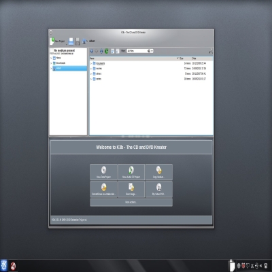Image resolution: width=272 pixels, height=272 pixels.
Task: Click the Save floppy disk icon
Action: coord(78,41)
